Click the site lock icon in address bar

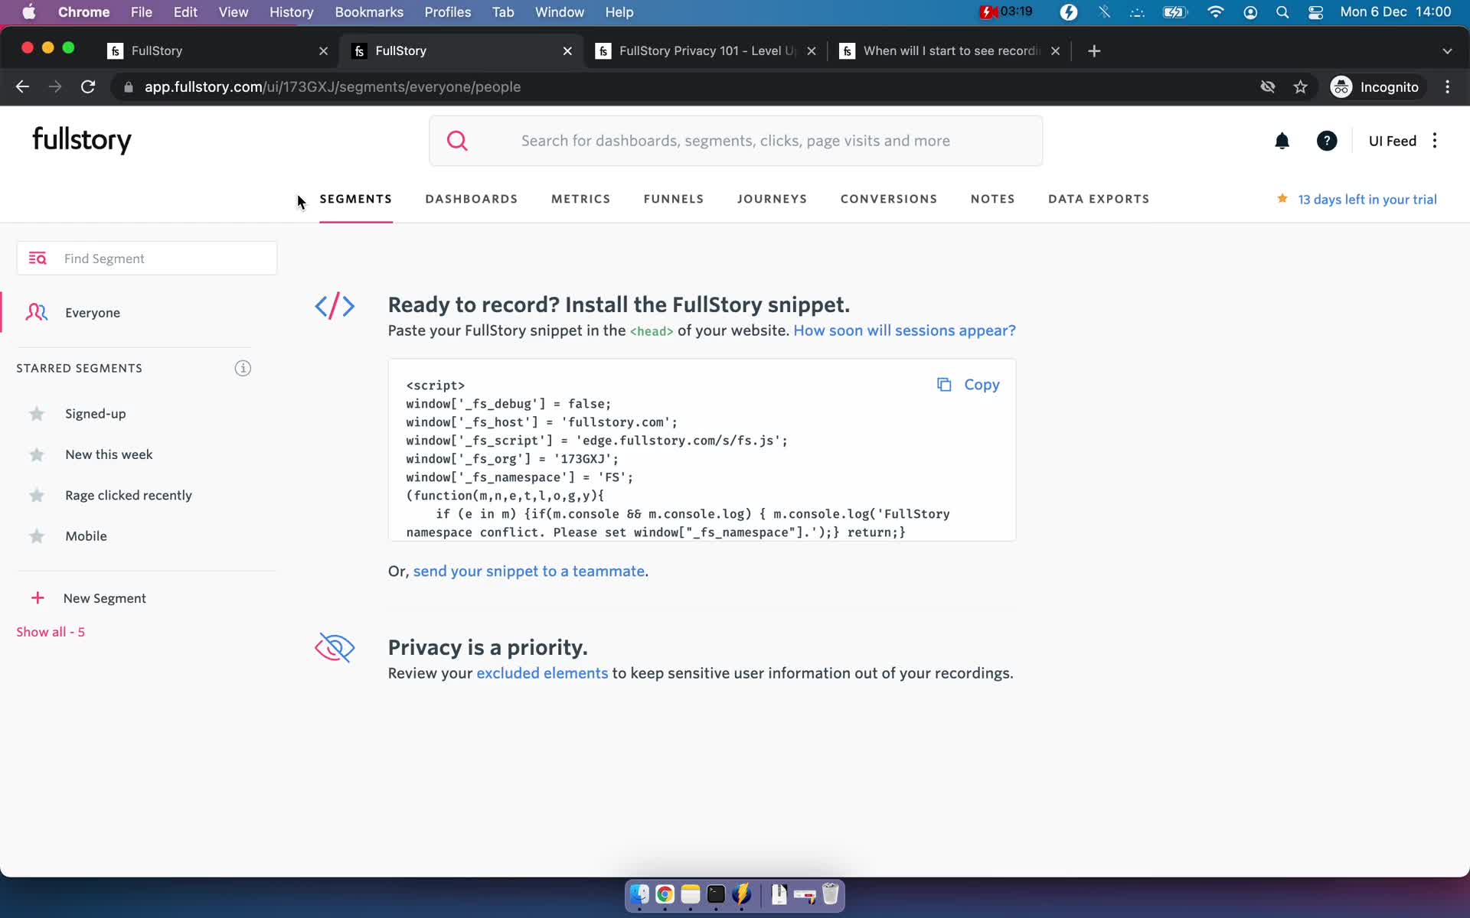click(129, 87)
